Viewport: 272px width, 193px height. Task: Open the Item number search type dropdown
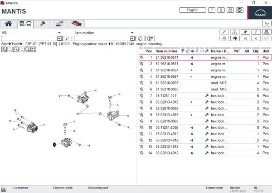(x=132, y=33)
